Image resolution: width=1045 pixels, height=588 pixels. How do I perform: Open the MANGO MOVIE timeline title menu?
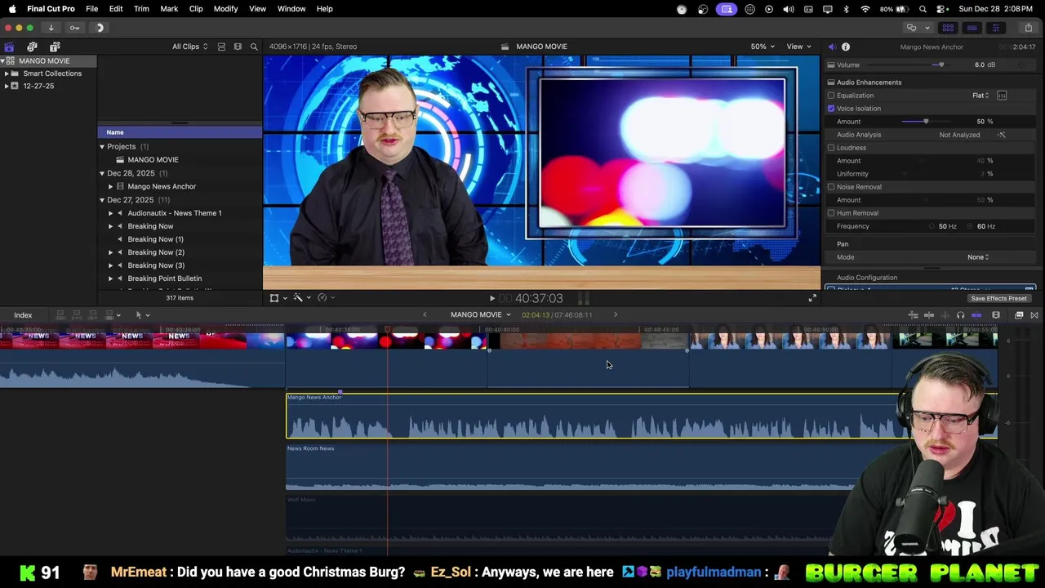tap(480, 315)
